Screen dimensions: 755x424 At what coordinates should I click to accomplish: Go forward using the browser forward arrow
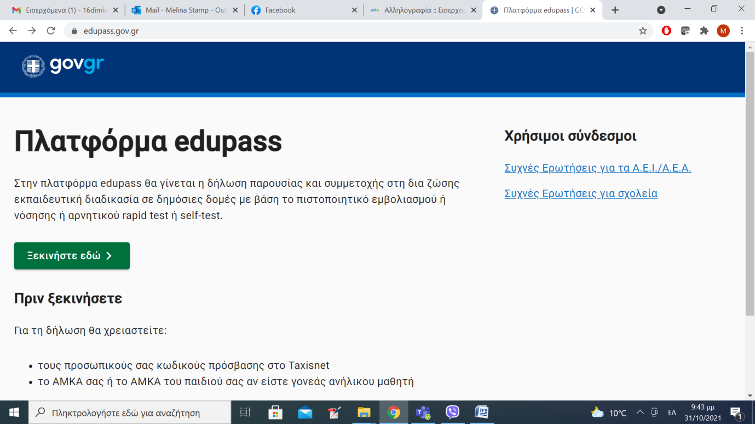[x=32, y=31]
